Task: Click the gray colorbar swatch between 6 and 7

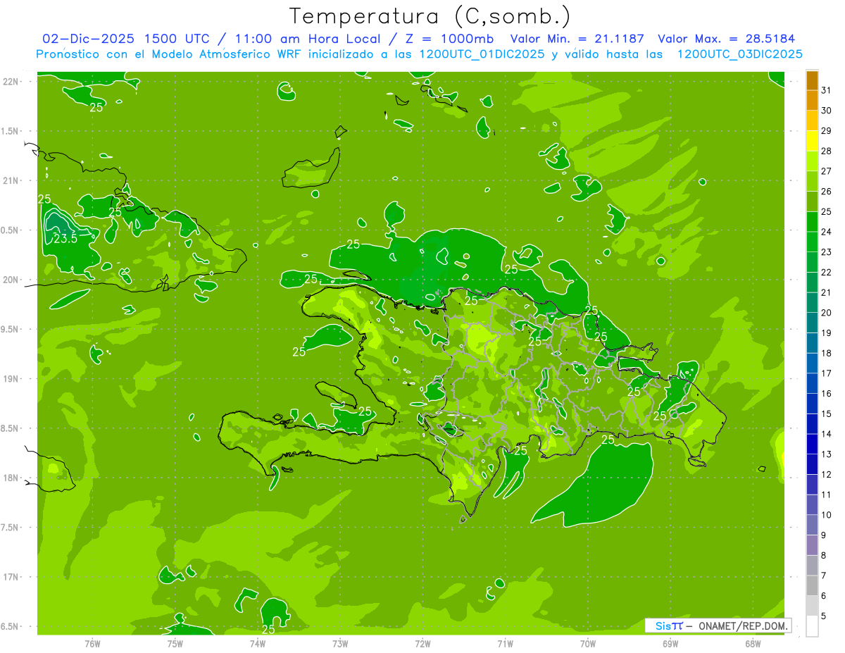Action: (812, 586)
